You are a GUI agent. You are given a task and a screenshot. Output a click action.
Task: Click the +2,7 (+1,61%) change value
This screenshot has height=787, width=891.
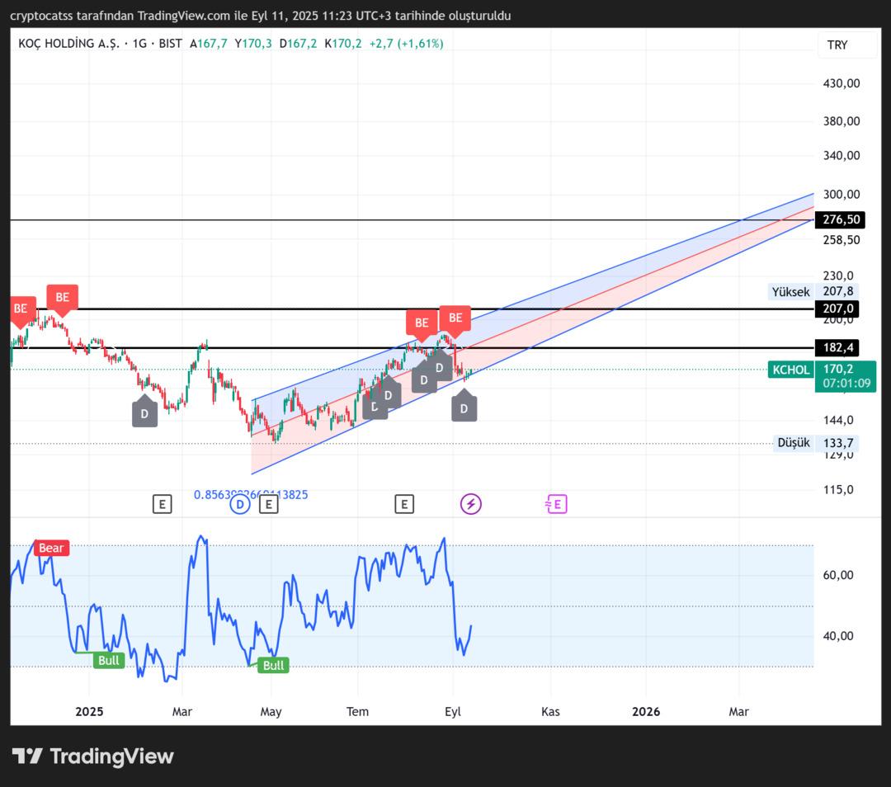(406, 44)
